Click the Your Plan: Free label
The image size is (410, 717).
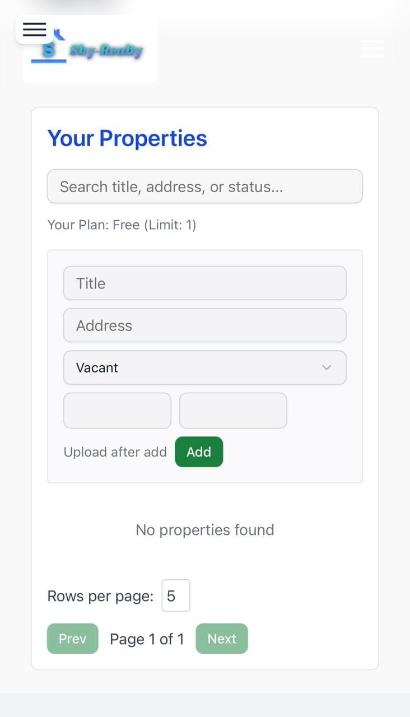(x=122, y=225)
